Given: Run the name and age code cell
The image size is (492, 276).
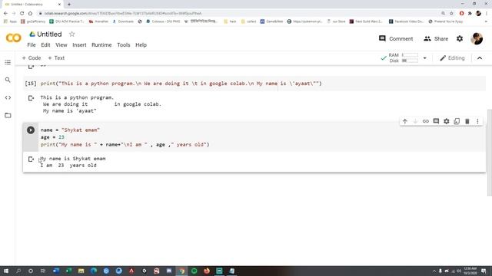Looking at the screenshot, I should [31, 130].
